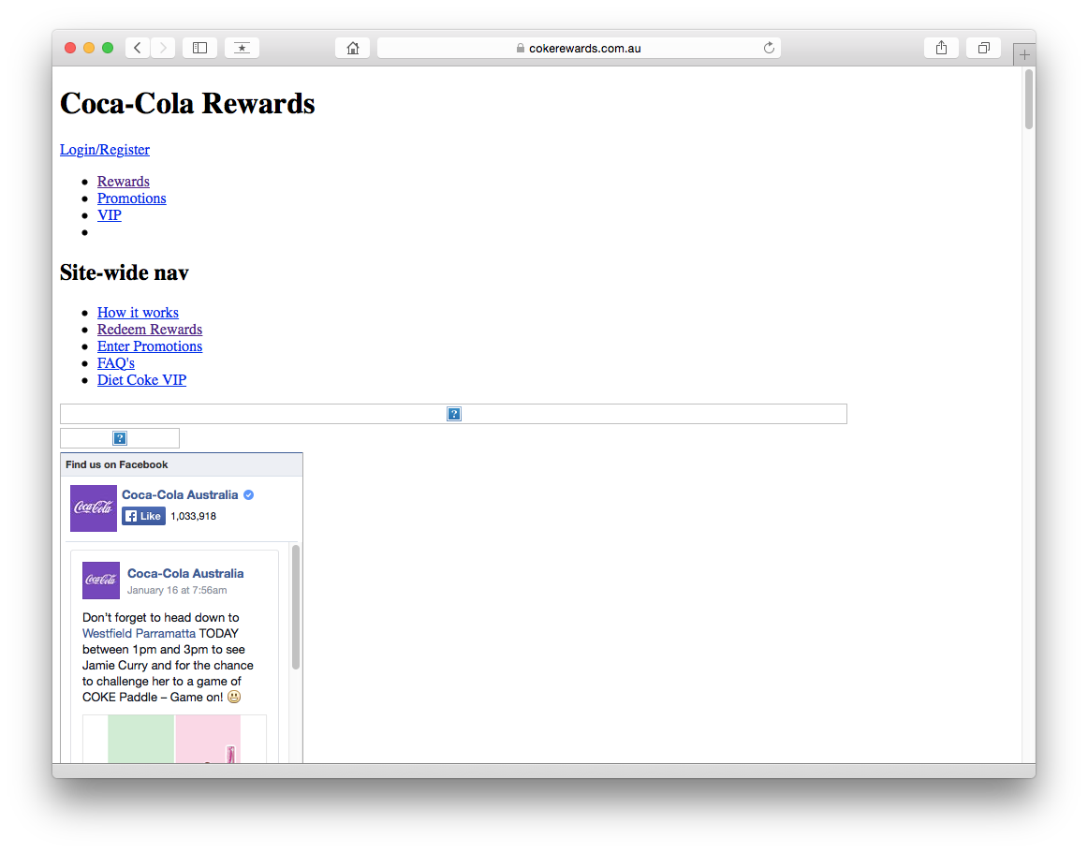Image resolution: width=1088 pixels, height=853 pixels.
Task: Click the small missing-plugin question mark icon
Action: (120, 438)
